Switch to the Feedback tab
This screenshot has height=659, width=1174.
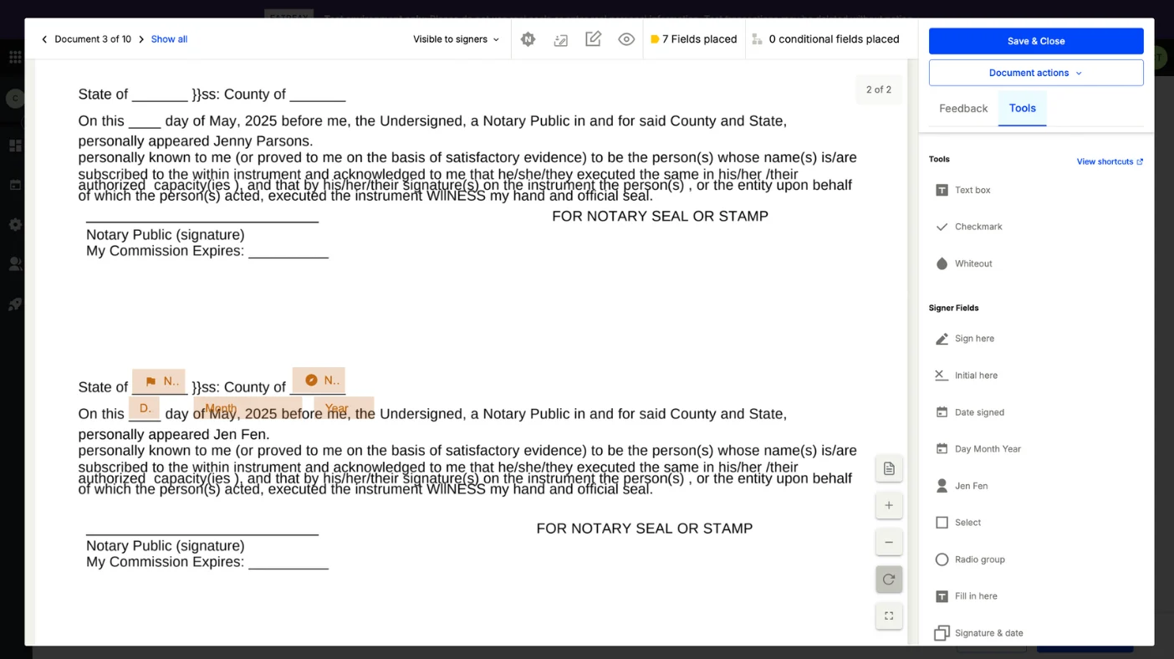point(963,109)
